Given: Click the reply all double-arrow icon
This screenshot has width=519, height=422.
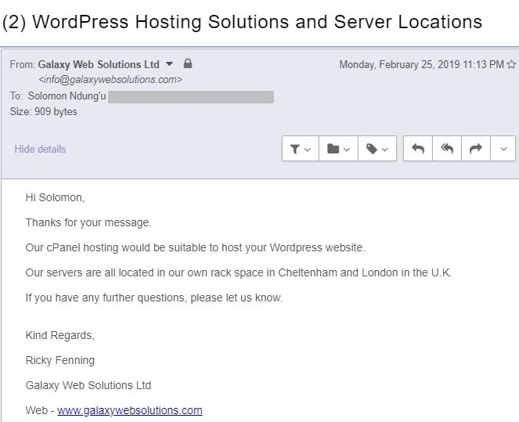Looking at the screenshot, I should (x=447, y=149).
